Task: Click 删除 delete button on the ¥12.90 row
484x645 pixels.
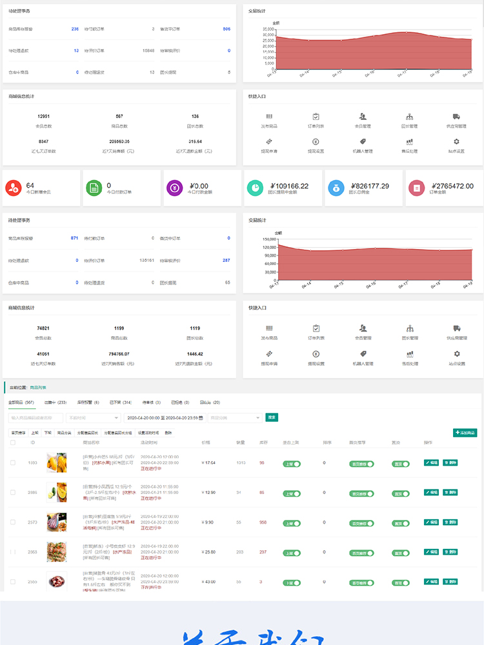Action: click(x=450, y=492)
